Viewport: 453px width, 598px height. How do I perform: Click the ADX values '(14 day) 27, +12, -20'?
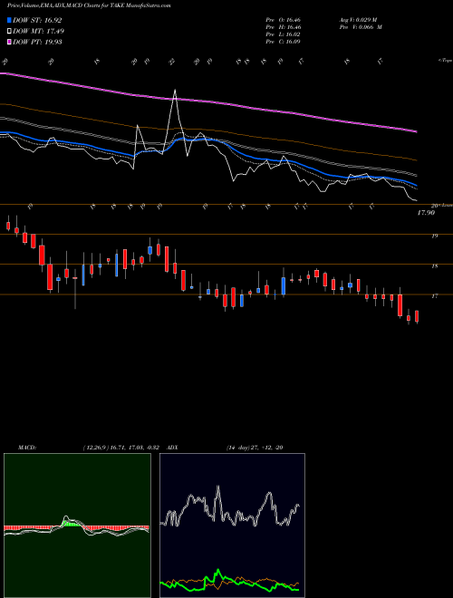(x=255, y=448)
